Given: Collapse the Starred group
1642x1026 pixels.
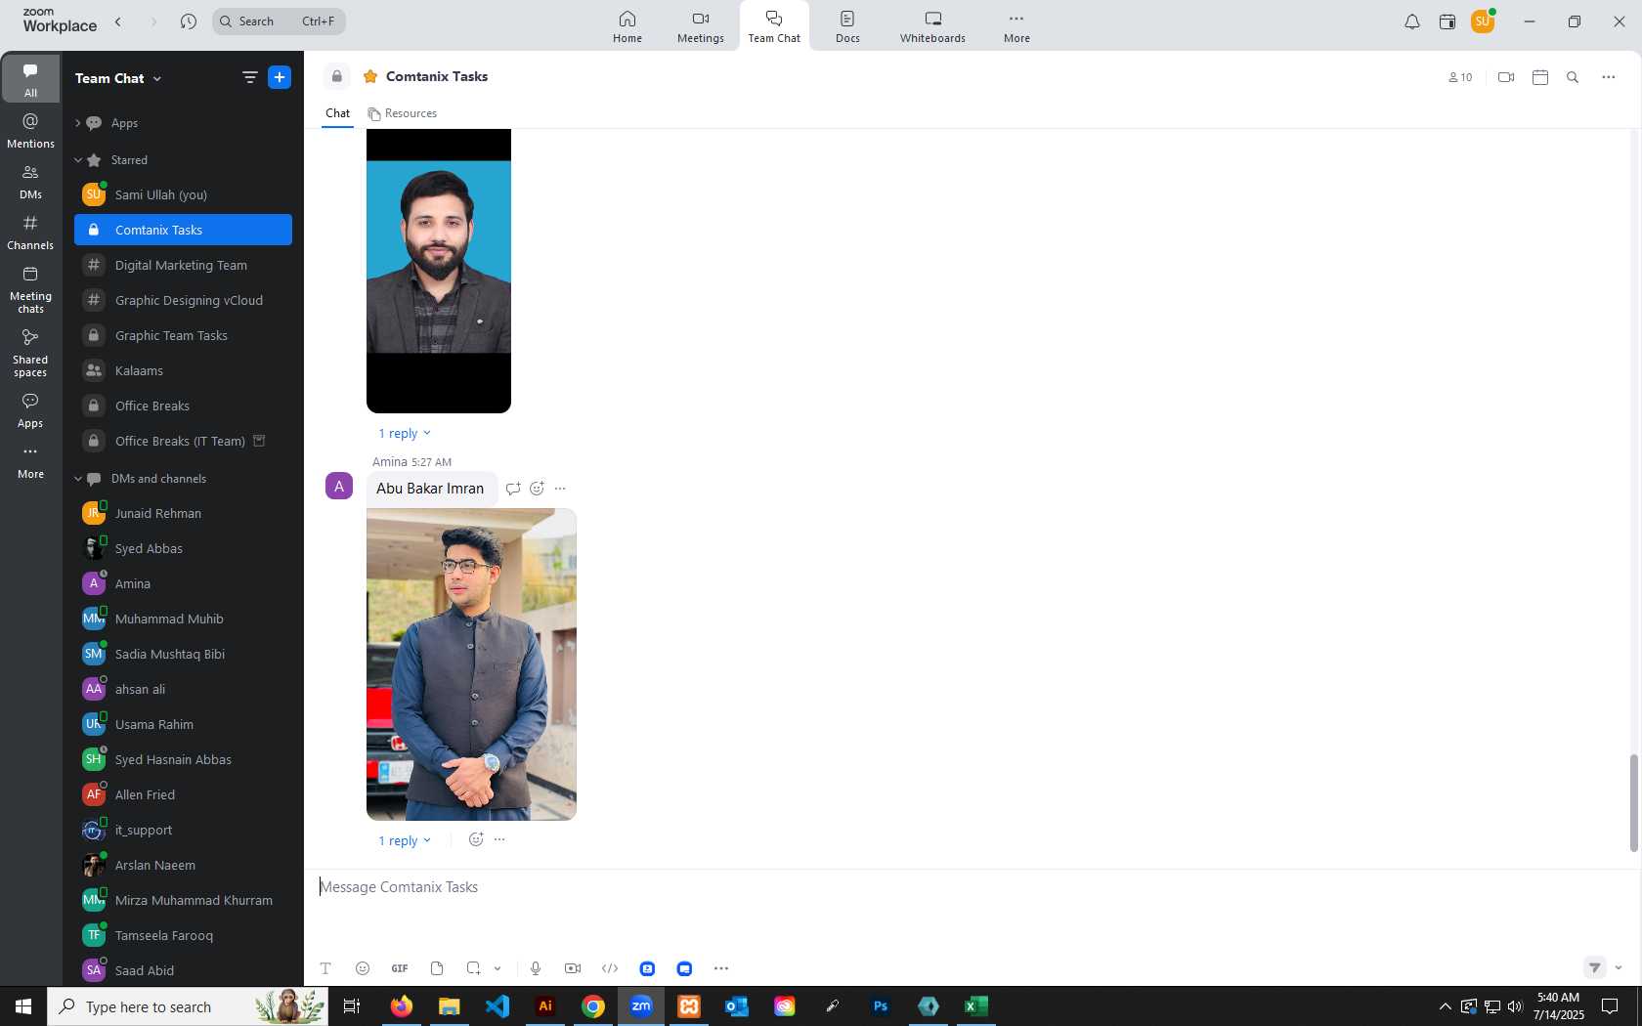Looking at the screenshot, I should (78, 160).
